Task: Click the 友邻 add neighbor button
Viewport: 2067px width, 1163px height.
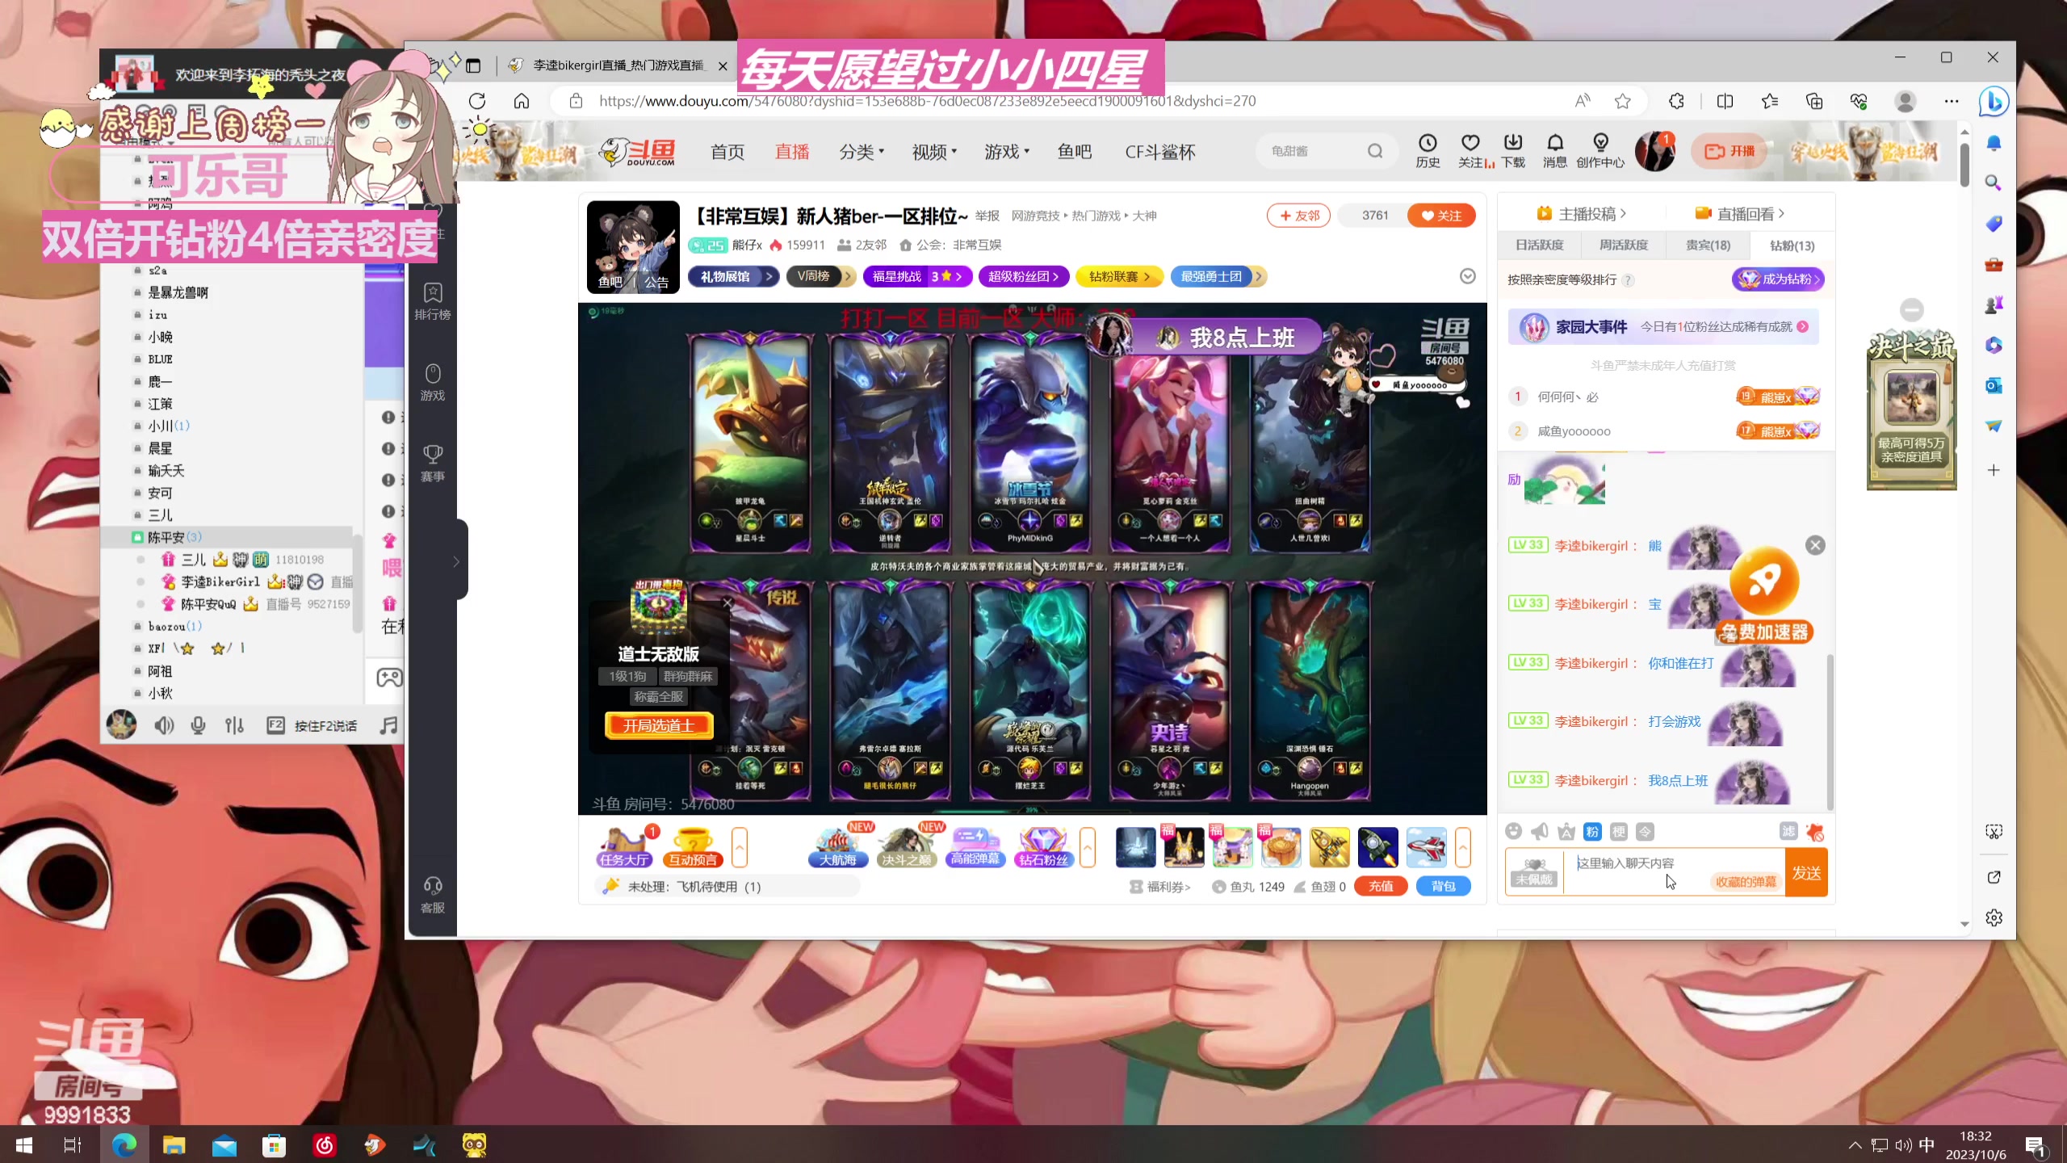Action: pyautogui.click(x=1299, y=216)
